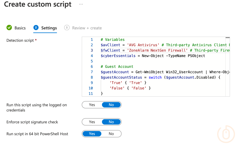Set Enforce script signature check to Yes
The width and height of the screenshot is (241, 149).
click(x=92, y=122)
